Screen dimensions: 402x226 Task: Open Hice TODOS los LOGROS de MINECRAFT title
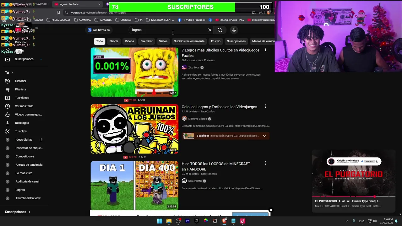(216, 166)
